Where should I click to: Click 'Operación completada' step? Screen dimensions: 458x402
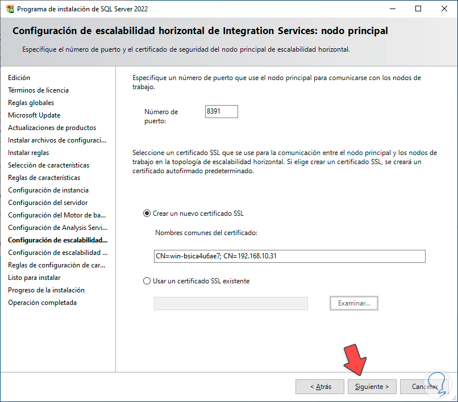43,303
